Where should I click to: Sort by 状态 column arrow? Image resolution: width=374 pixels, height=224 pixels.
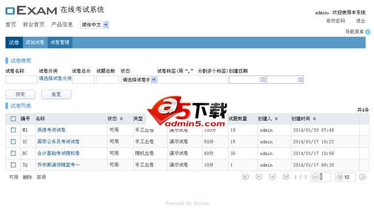click(x=121, y=119)
